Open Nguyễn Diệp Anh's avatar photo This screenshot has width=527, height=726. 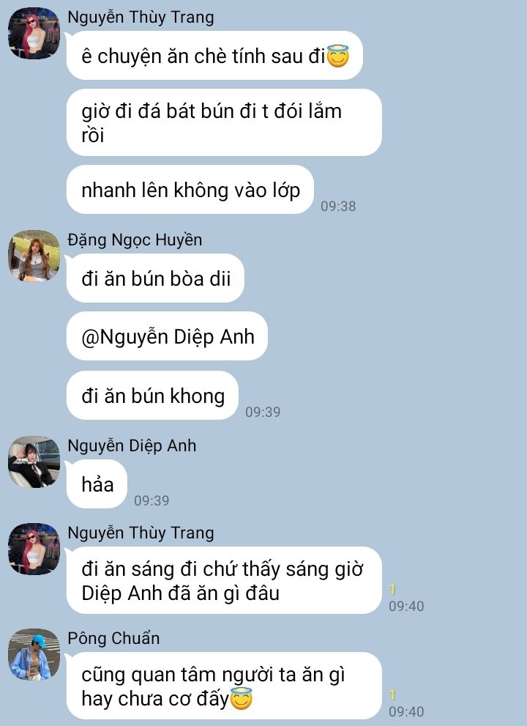(34, 462)
